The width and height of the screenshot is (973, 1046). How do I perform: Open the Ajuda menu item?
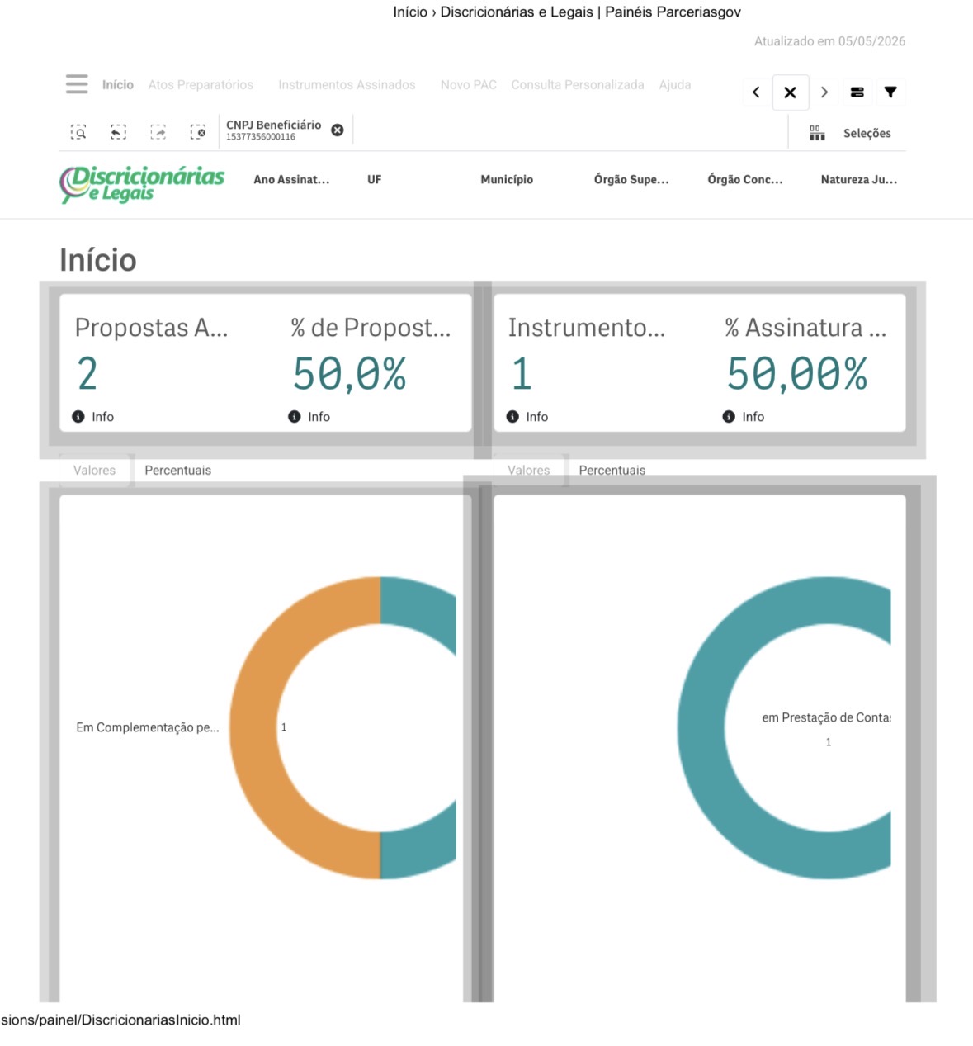coord(675,85)
